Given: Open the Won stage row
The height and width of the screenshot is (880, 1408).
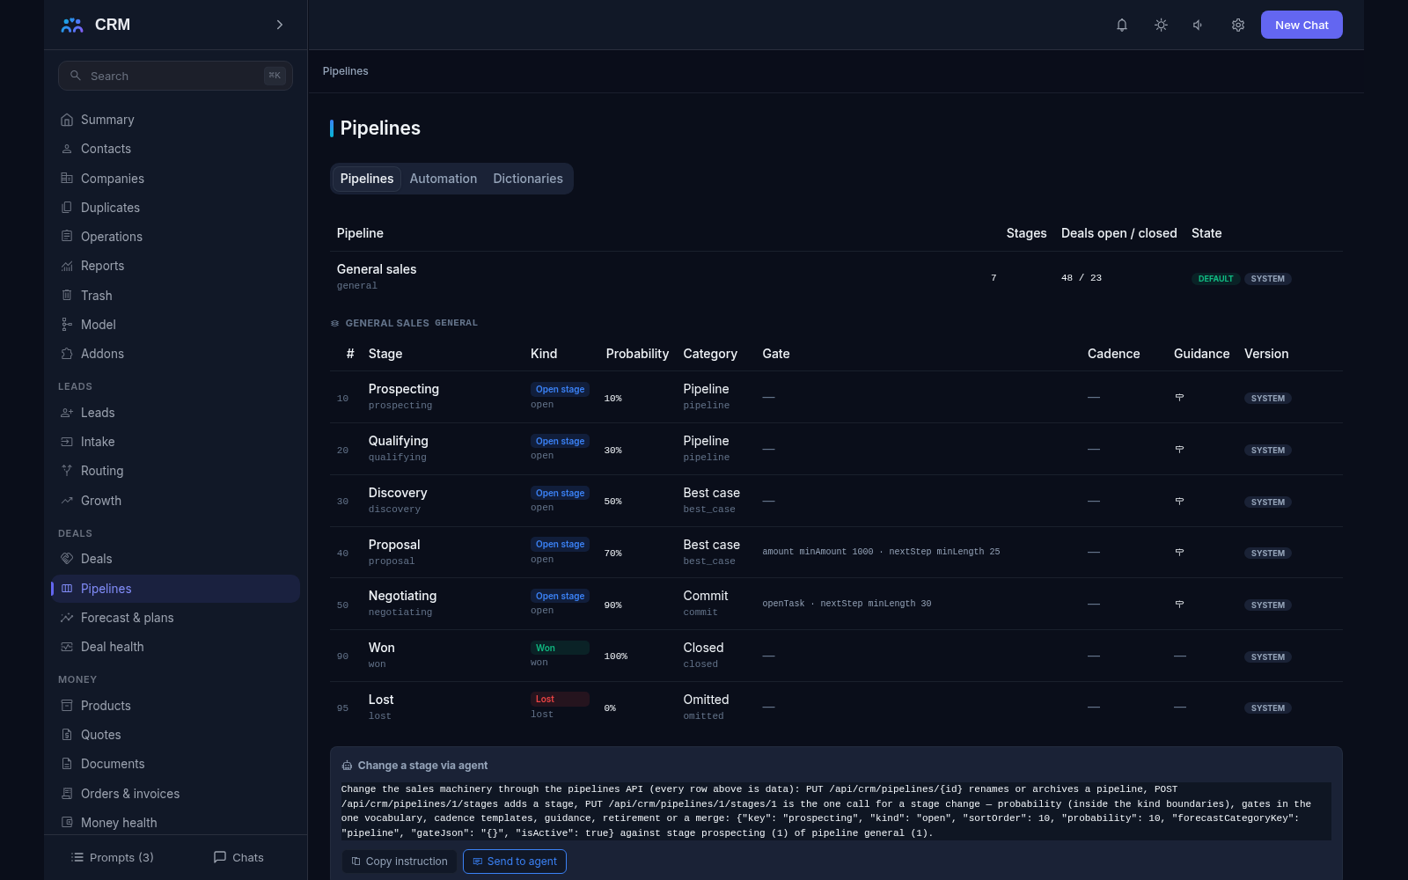Looking at the screenshot, I should click(836, 656).
